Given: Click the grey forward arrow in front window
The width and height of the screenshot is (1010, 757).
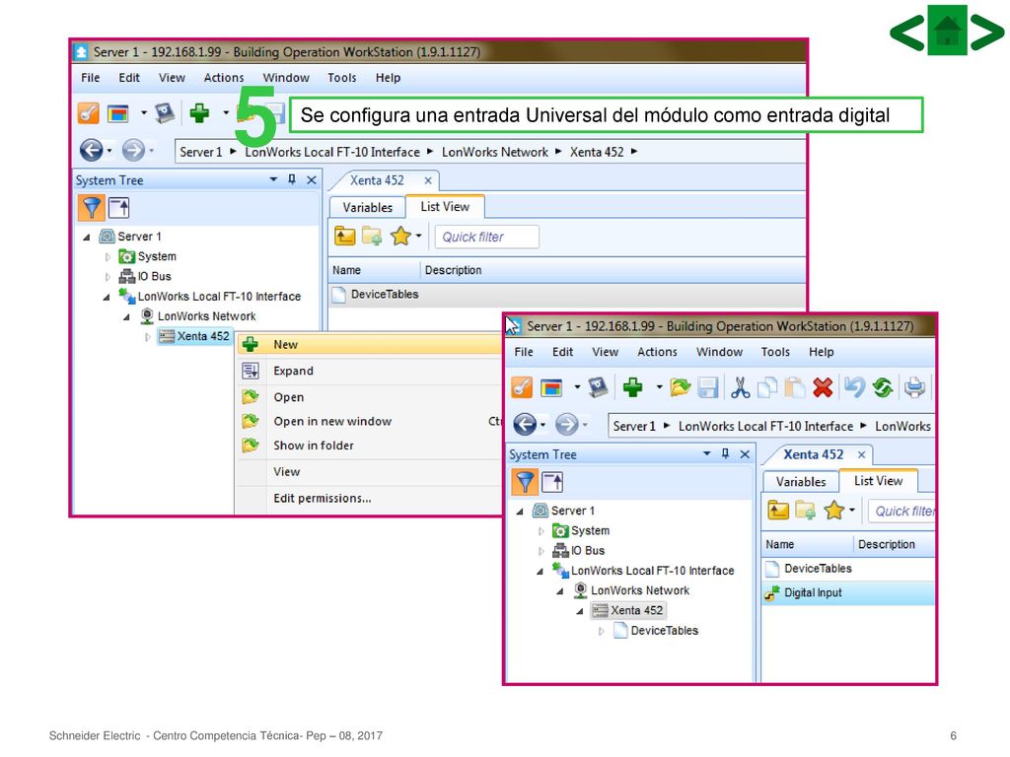Looking at the screenshot, I should tap(566, 425).
